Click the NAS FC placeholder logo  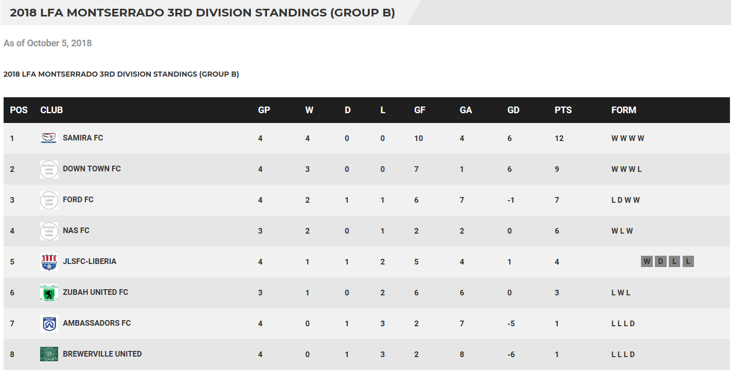[49, 231]
